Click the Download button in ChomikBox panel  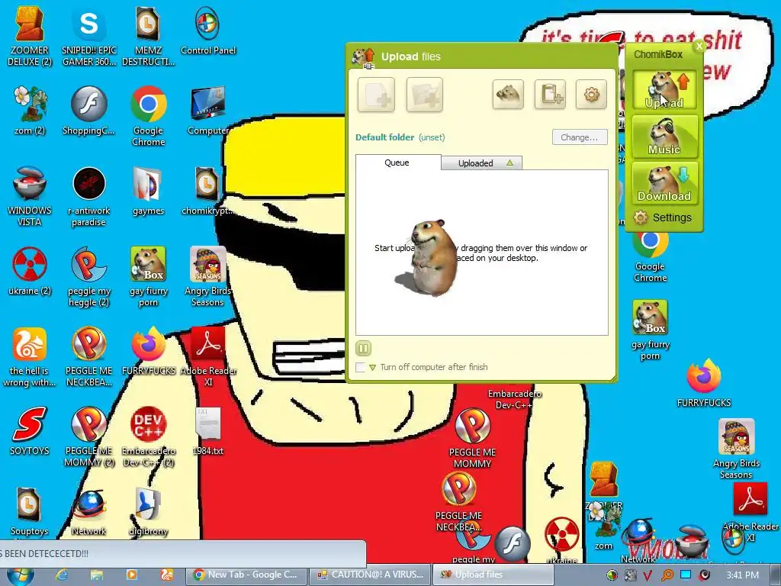click(x=664, y=183)
